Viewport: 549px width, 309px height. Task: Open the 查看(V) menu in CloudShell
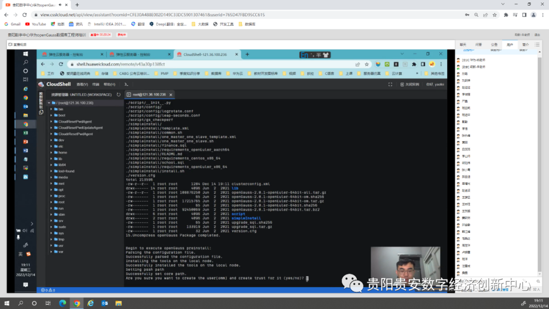click(82, 84)
